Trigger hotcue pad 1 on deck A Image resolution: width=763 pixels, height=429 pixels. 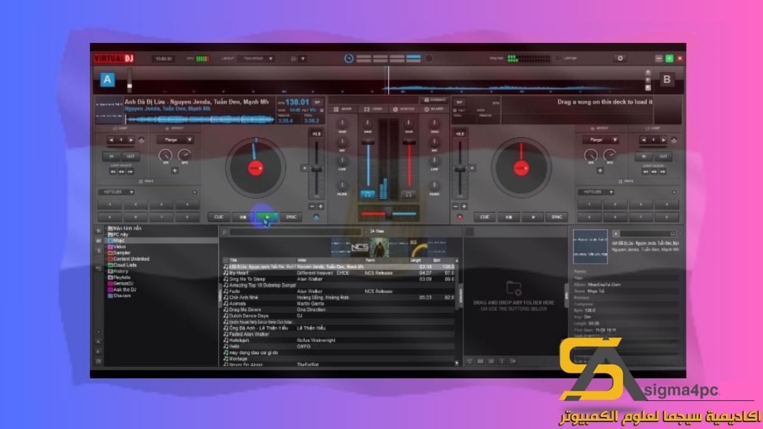pos(110,204)
